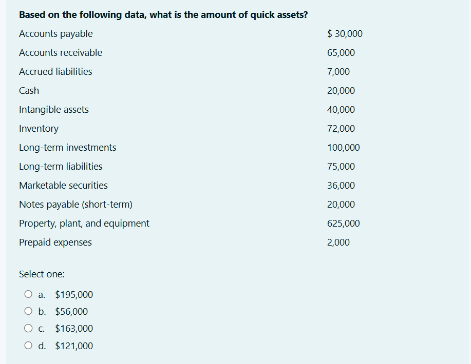
Task: Click the Marketable securities value 36,000
Action: pos(341,185)
